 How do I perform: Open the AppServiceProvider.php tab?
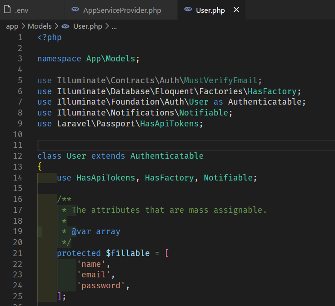click(x=121, y=10)
